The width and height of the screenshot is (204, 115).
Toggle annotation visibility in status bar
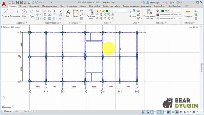click(177, 112)
